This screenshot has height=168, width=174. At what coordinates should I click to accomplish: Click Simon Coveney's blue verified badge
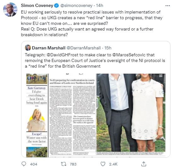pos(56,6)
